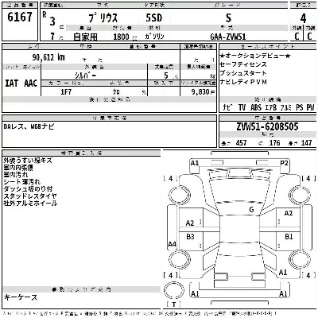Viewport: 318px width, 318px height.
Task: Click the P2 damage mark on diagram
Action: coord(284,163)
